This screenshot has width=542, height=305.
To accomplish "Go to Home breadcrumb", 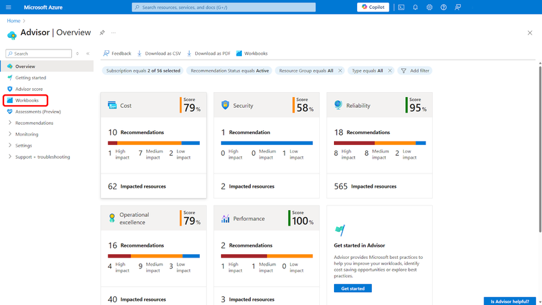I will click(x=14, y=21).
